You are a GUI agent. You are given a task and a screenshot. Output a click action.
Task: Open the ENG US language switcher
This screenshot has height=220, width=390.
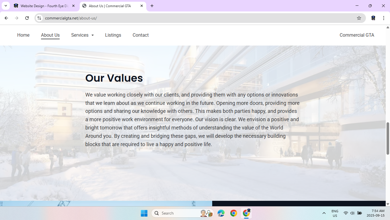tap(335, 213)
